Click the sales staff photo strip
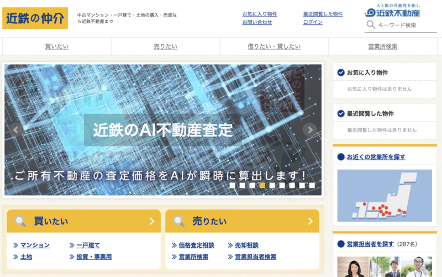The image size is (442, 277). coord(385,266)
